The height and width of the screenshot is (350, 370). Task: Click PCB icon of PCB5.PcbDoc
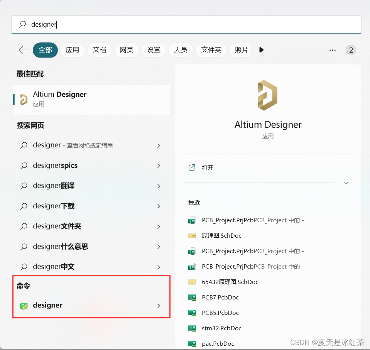[x=192, y=313]
